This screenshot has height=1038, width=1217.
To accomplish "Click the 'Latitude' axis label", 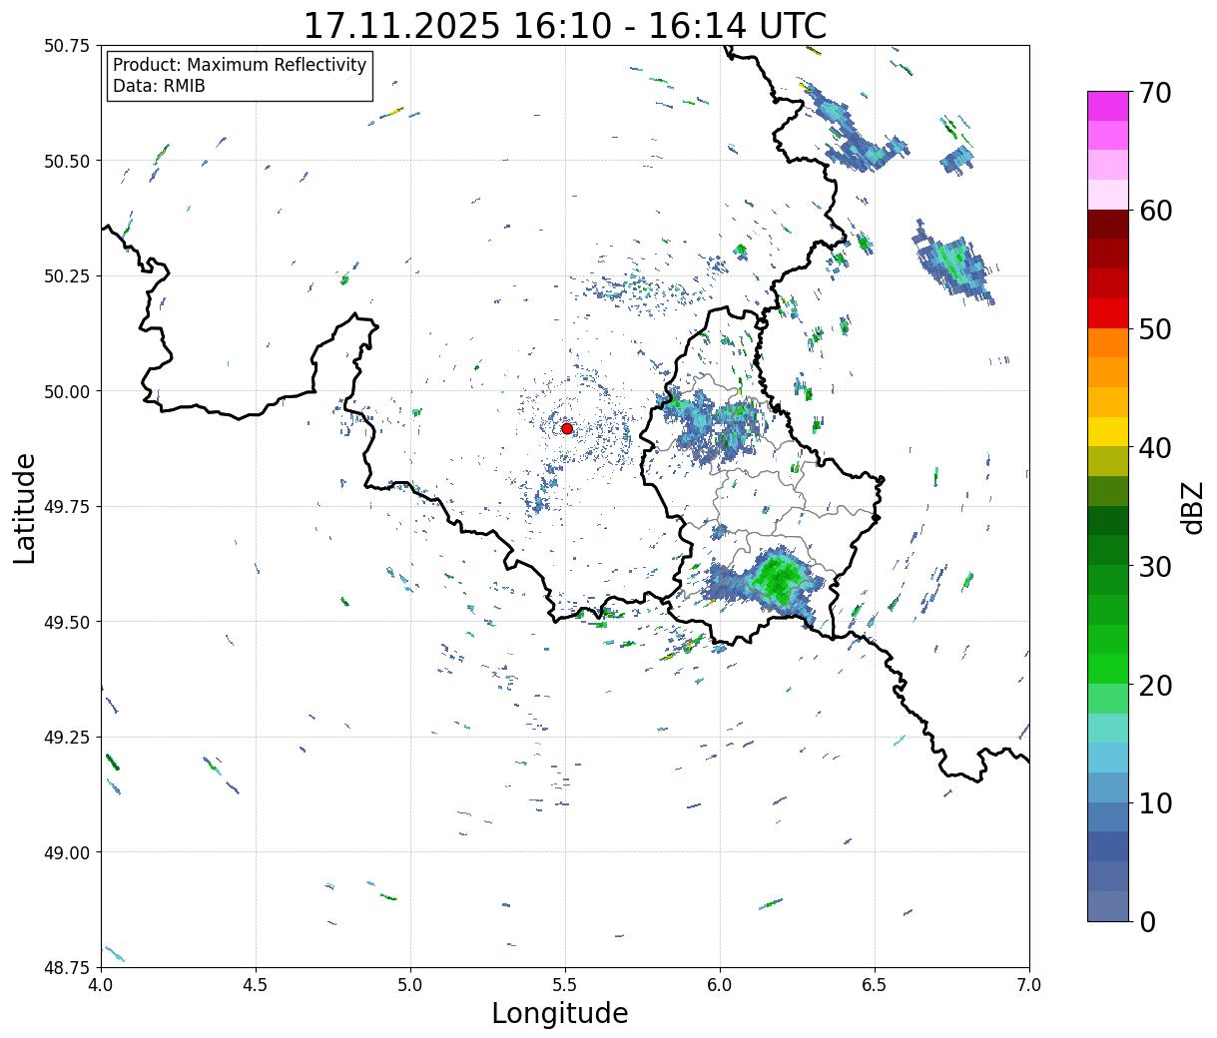I will 25,508.
